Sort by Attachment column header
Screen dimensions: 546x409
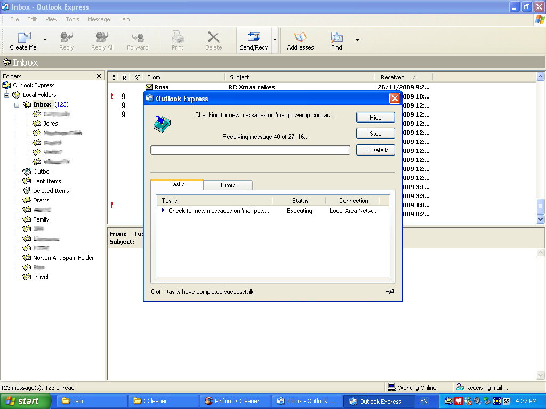coord(125,77)
